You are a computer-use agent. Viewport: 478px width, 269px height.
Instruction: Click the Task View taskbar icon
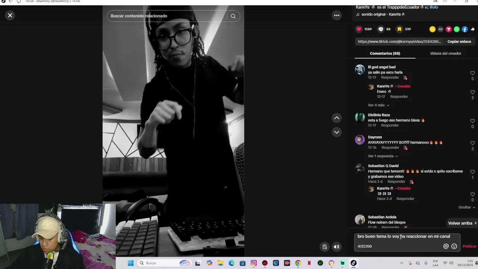[x=198, y=263]
